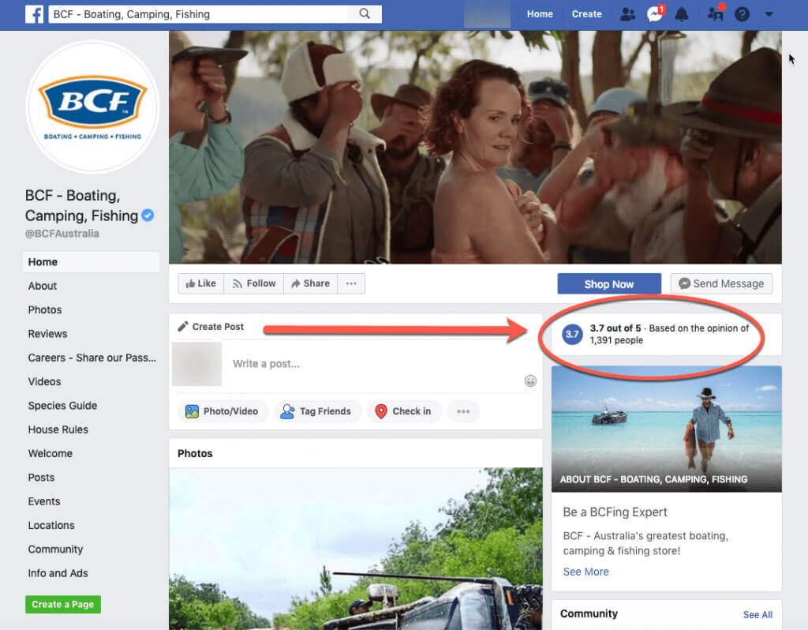
Task: Open the Community sidebar section
Action: (x=55, y=549)
